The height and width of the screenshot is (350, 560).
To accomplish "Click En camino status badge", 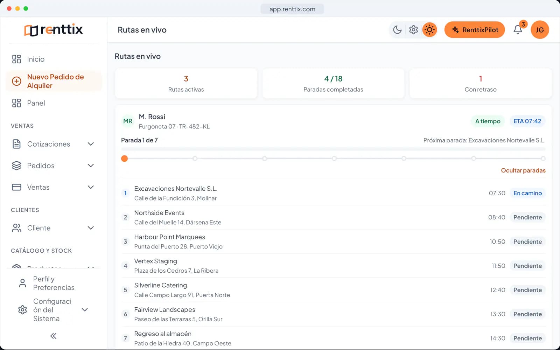I will pos(527,193).
